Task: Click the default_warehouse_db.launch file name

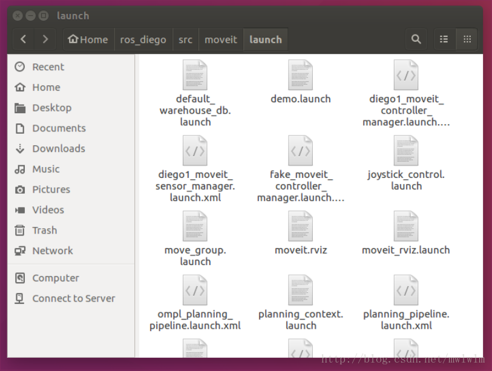Action: (x=195, y=111)
